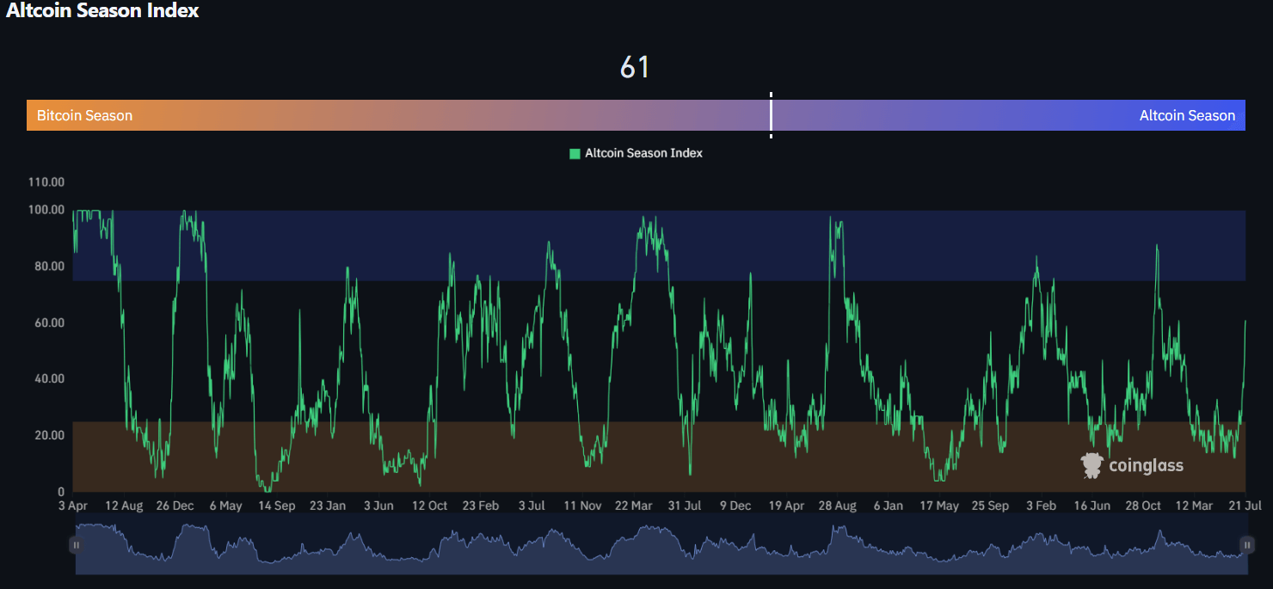1273x589 pixels.
Task: Click the 100.00 label on the y-axis
Action: click(x=46, y=210)
